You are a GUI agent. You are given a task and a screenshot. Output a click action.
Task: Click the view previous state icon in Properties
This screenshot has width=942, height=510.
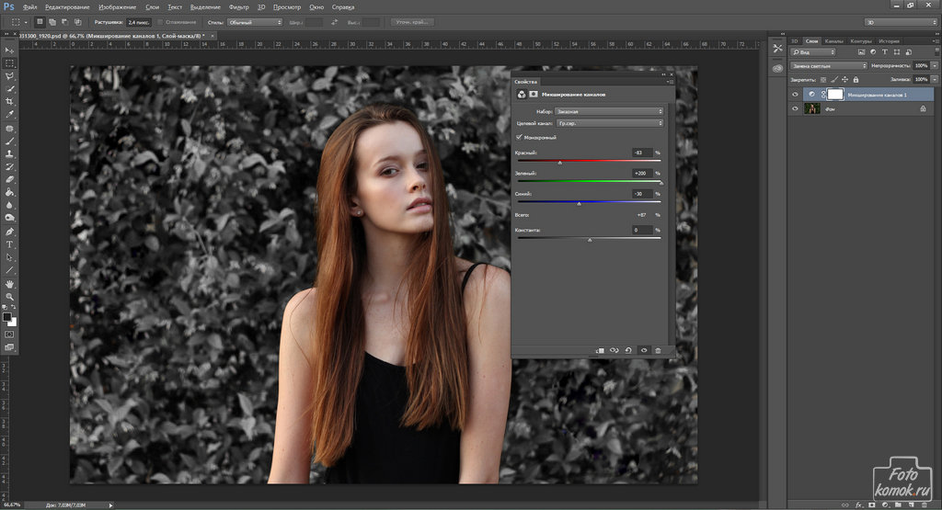[x=614, y=350]
